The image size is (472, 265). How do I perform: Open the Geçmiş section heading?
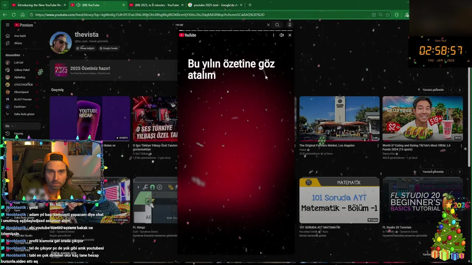click(57, 90)
